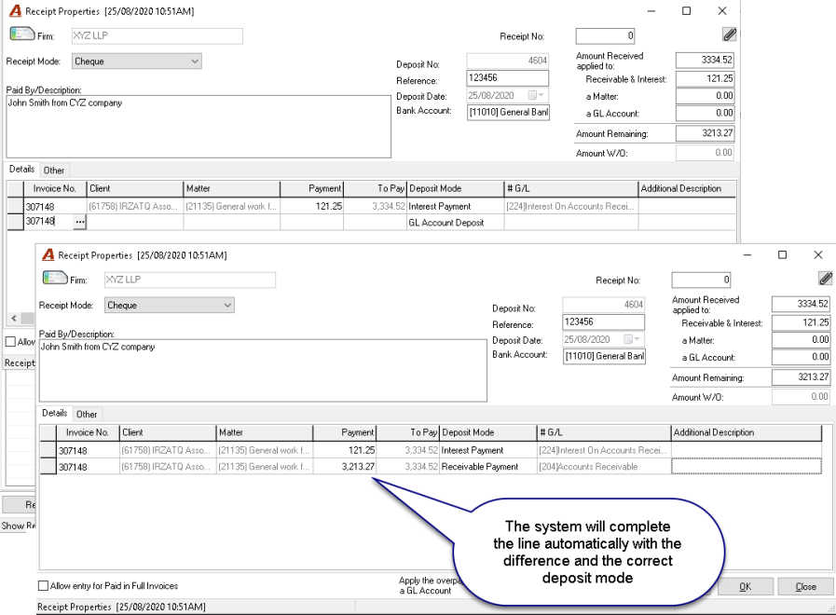Click the Paid By/Description text box in the back window
This screenshot has height=615, width=836.
pyautogui.click(x=199, y=127)
